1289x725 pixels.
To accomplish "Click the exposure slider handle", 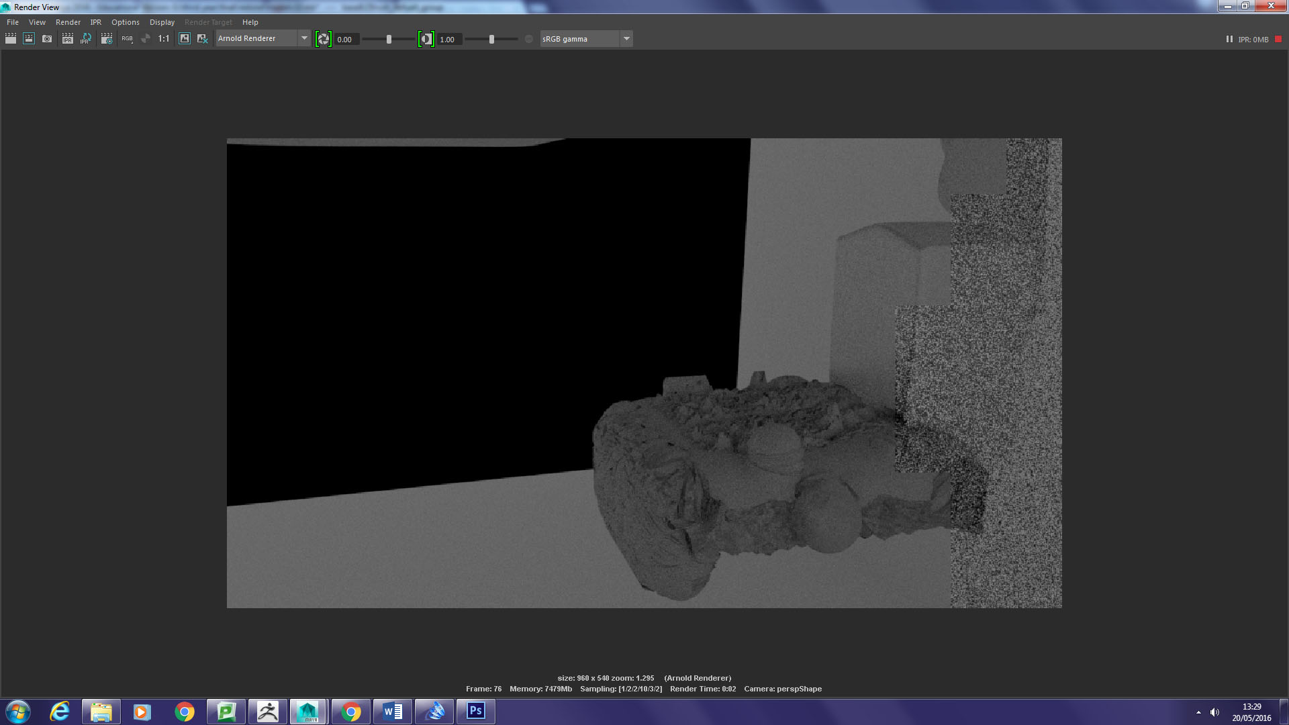I will (389, 40).
